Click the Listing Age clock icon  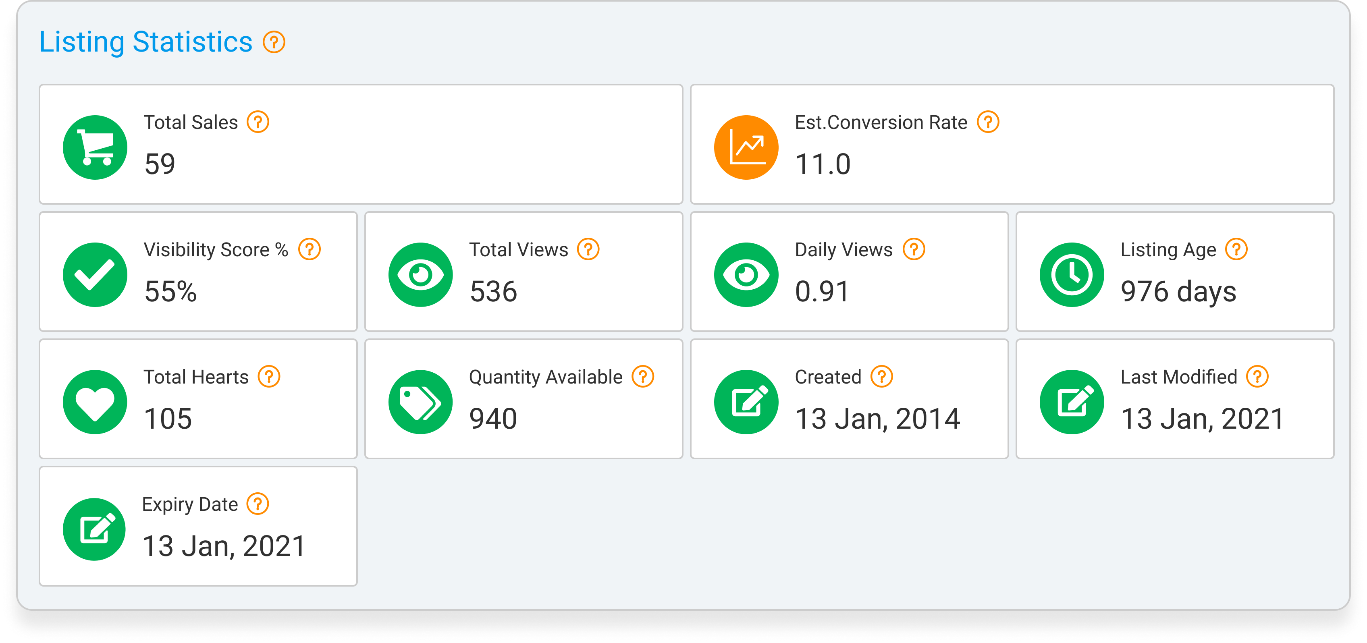pos(1072,275)
